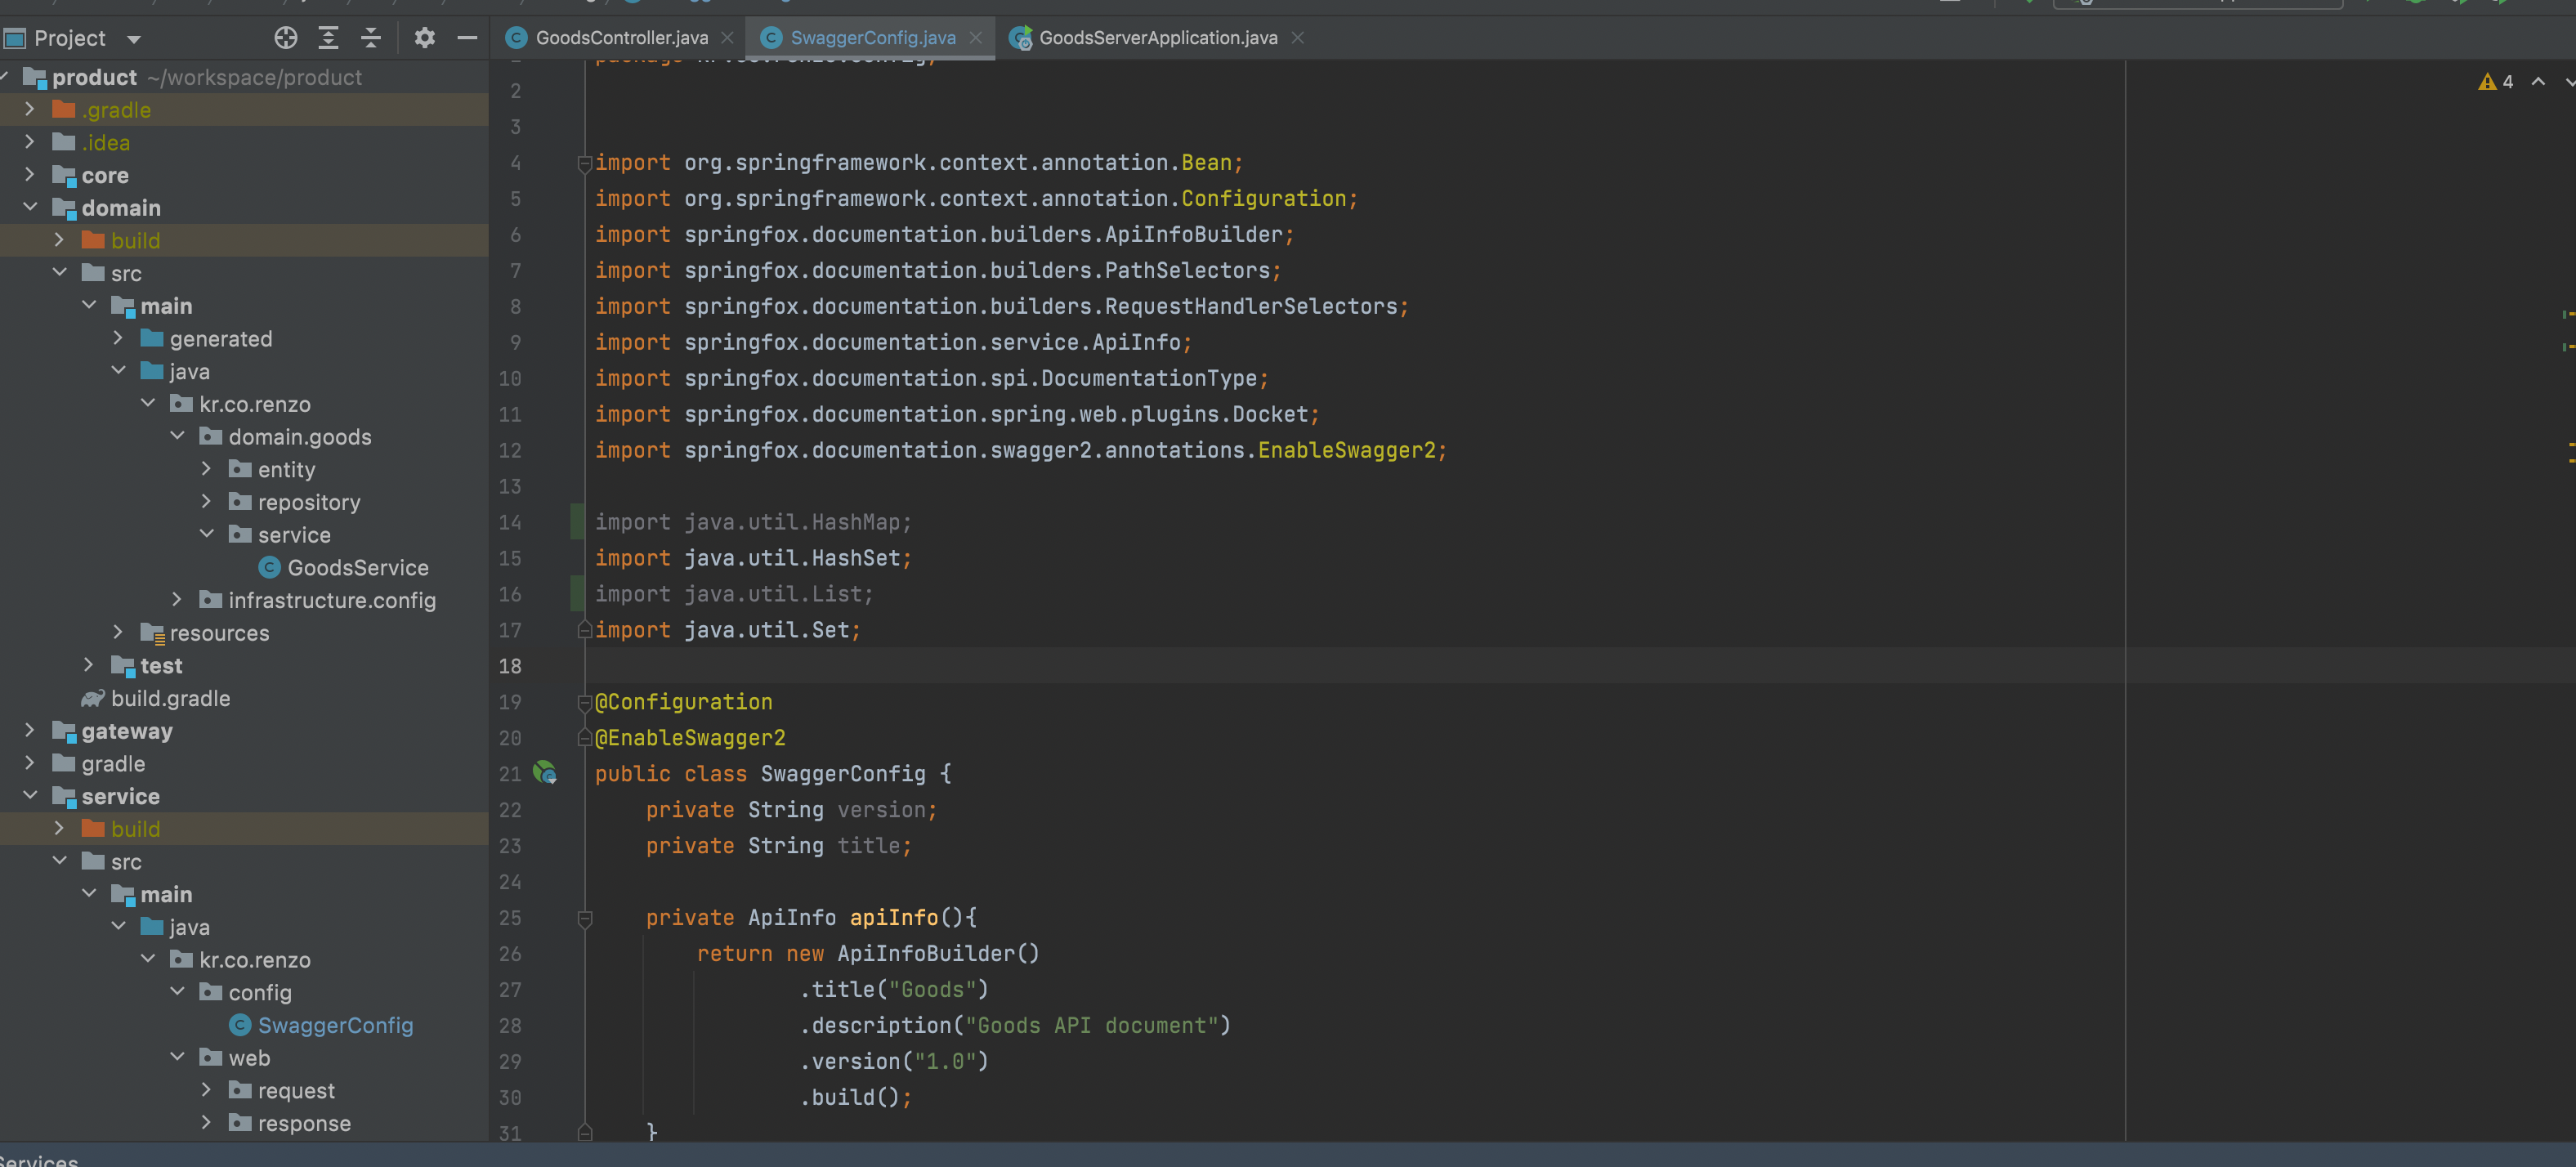Fold the import block at line 4

pyautogui.click(x=585, y=163)
